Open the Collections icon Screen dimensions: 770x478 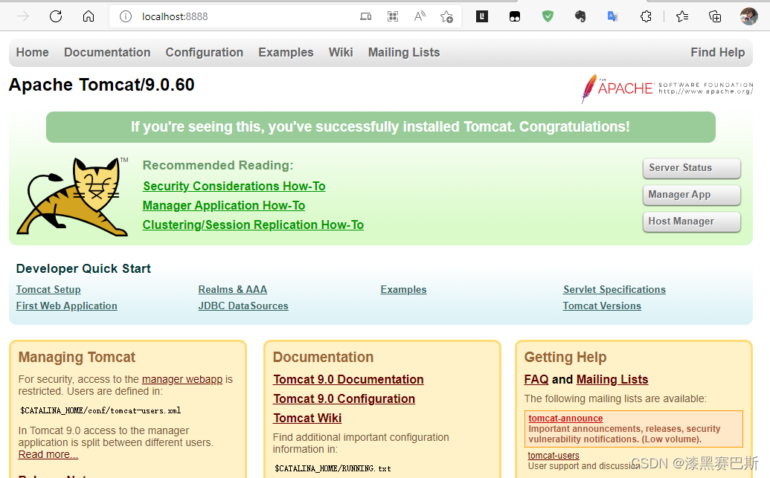715,16
